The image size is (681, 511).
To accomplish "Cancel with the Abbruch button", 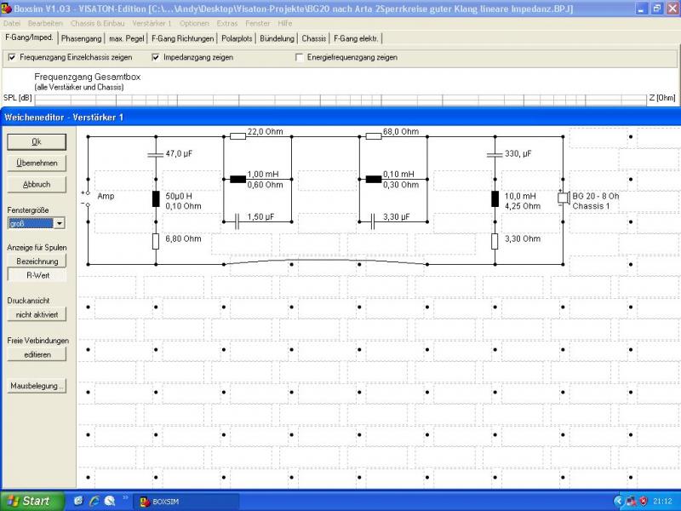I will point(37,184).
